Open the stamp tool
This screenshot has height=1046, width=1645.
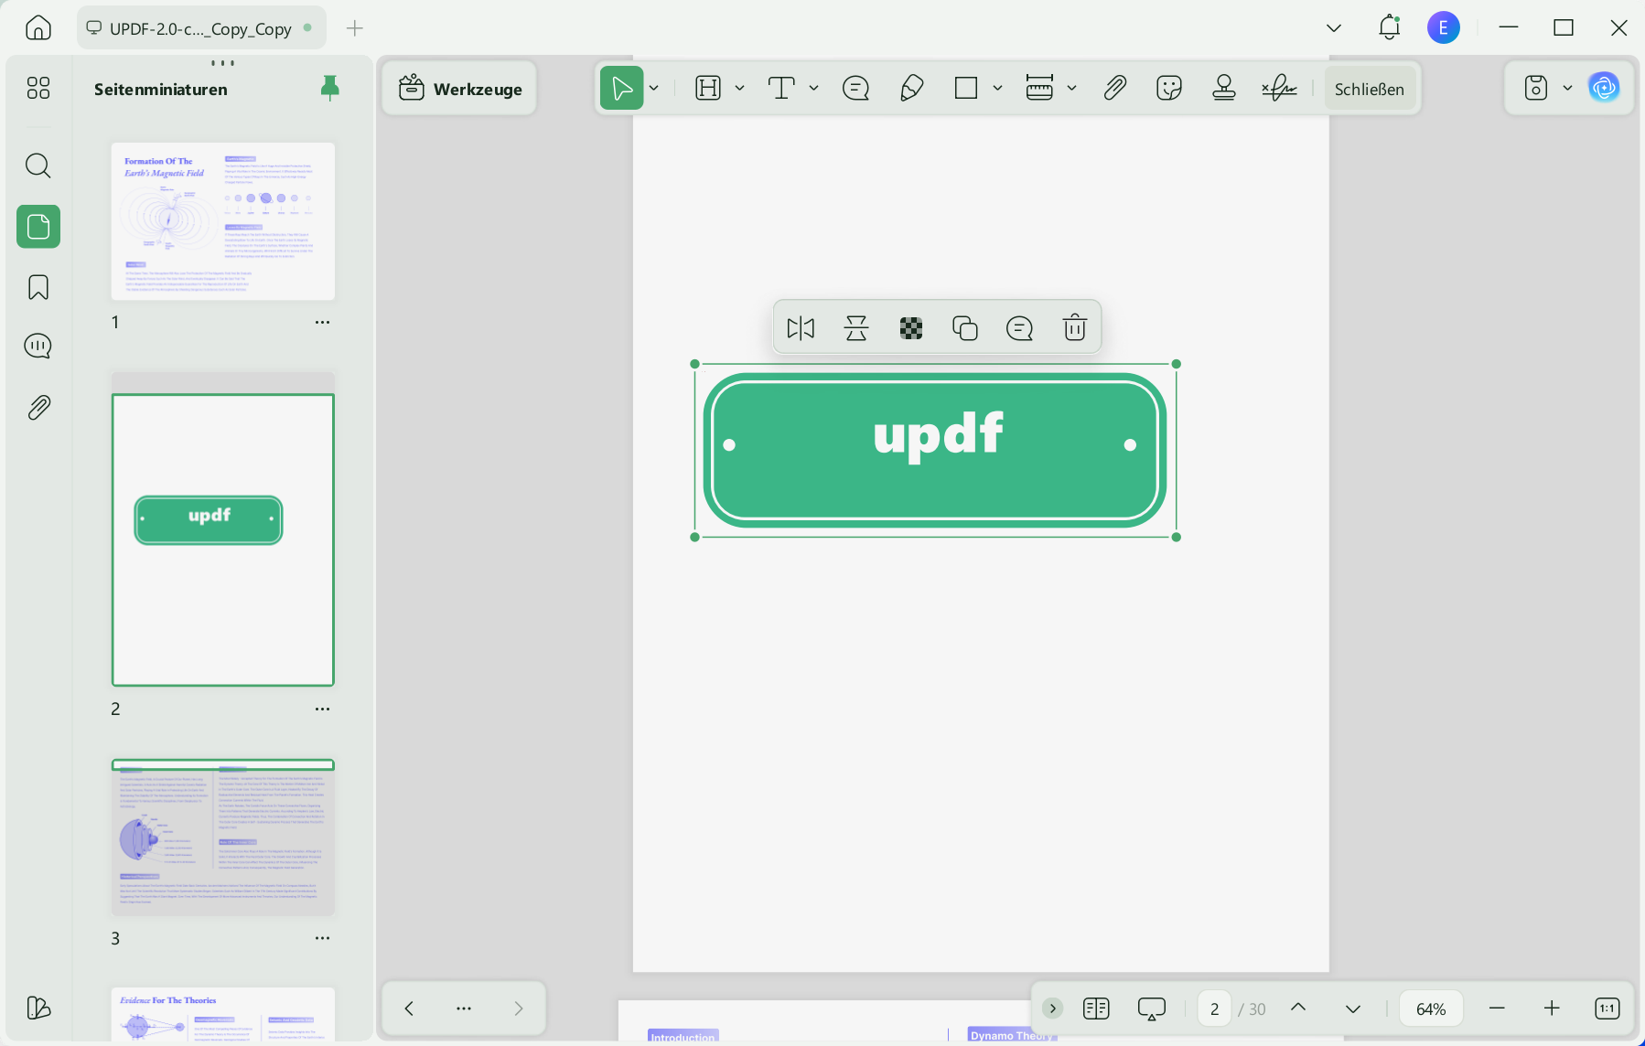[x=1224, y=88]
